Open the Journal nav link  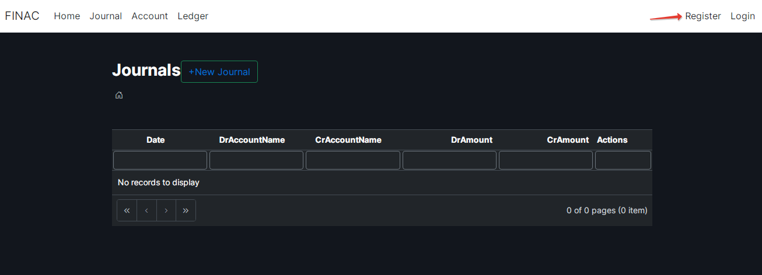pos(106,16)
